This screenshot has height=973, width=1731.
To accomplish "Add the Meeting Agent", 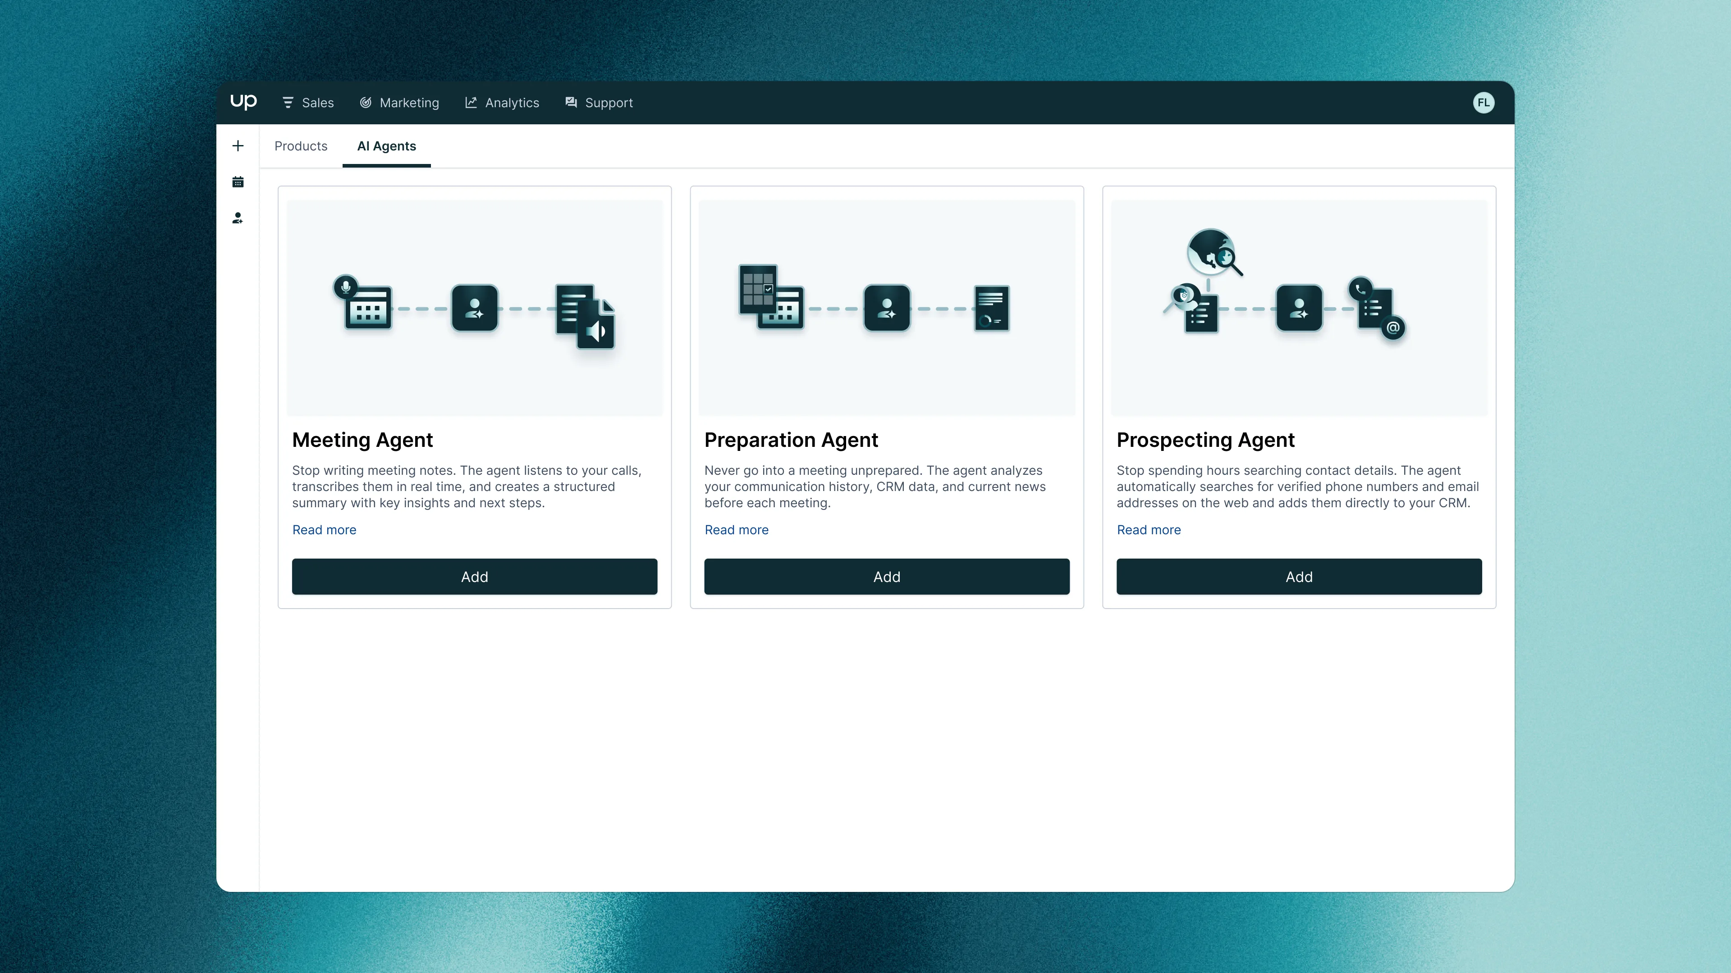I will tap(474, 577).
